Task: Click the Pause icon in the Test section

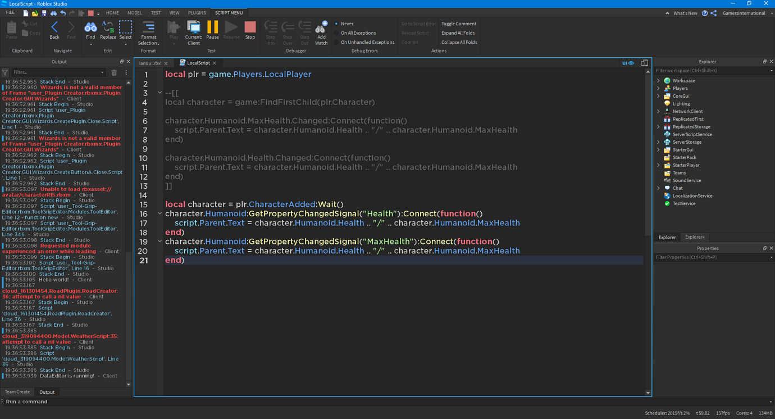Action: (x=212, y=28)
